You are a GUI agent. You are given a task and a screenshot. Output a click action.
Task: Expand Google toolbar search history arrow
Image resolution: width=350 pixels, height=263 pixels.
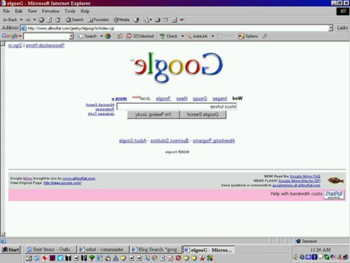click(x=72, y=36)
